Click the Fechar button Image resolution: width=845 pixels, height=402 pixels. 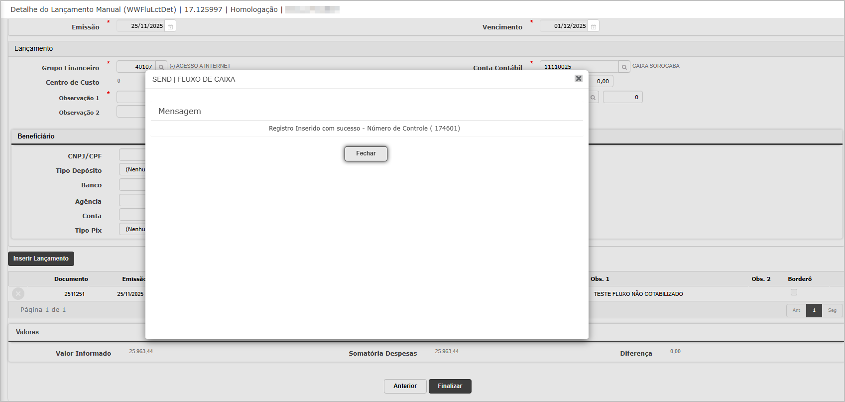[x=365, y=153]
